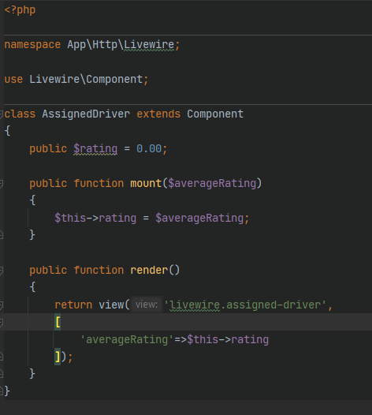This screenshot has width=372, height=415.
Task: Click the Component class in use statement
Action: pos(114,80)
